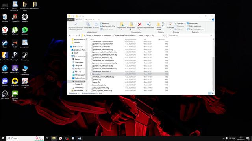
Task: Open the address bar history dropdown
Action: point(163,36)
